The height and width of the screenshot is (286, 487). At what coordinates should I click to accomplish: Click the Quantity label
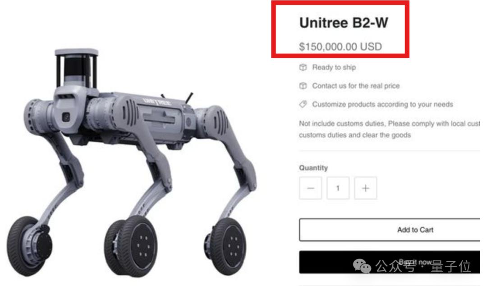pyautogui.click(x=313, y=168)
